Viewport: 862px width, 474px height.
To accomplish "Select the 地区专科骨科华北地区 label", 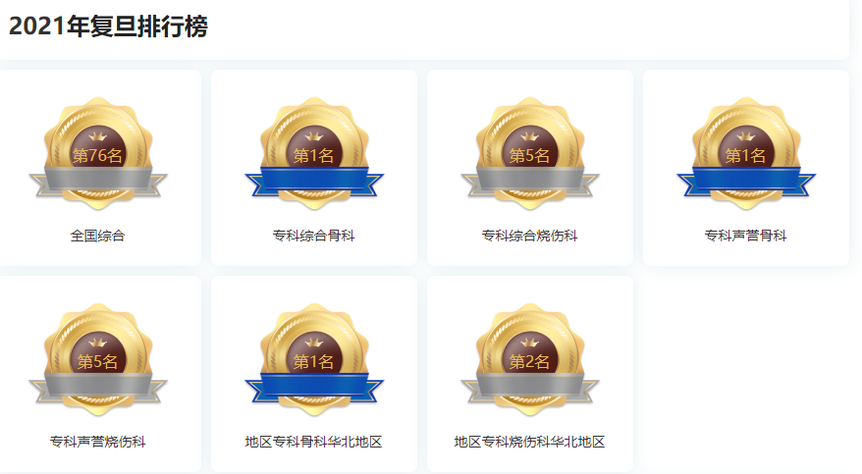I will [314, 442].
